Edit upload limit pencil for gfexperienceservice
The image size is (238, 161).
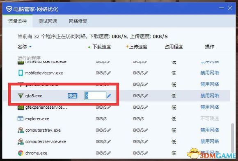[146, 107]
